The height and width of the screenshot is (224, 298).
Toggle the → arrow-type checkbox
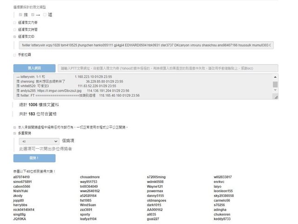(x=32, y=15)
